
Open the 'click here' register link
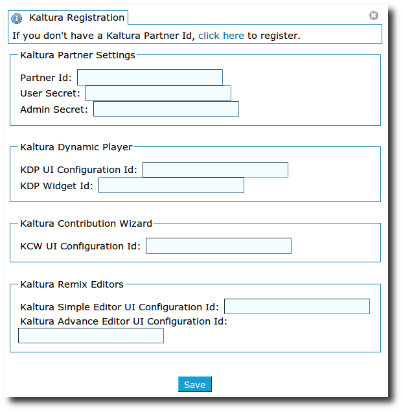221,36
